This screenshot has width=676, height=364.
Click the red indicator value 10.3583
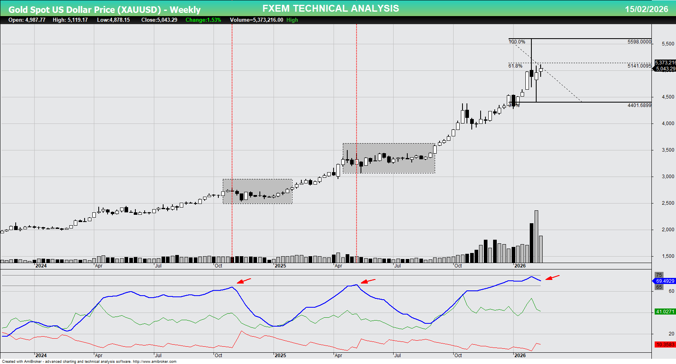pyautogui.click(x=665, y=344)
